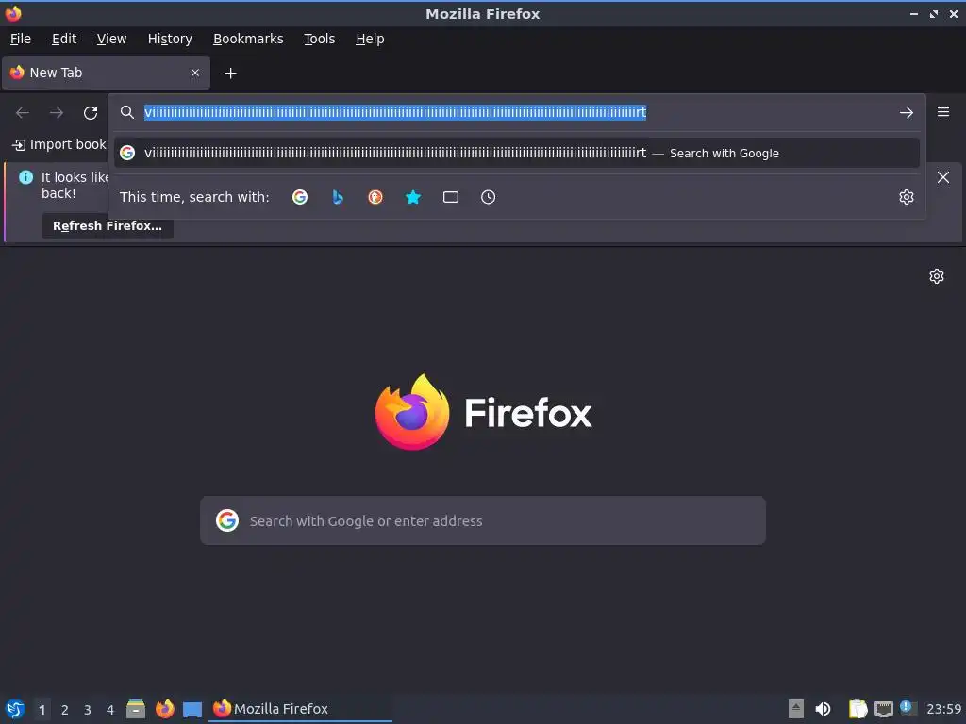Search this time with DuckDuckGo icon

pos(375,197)
